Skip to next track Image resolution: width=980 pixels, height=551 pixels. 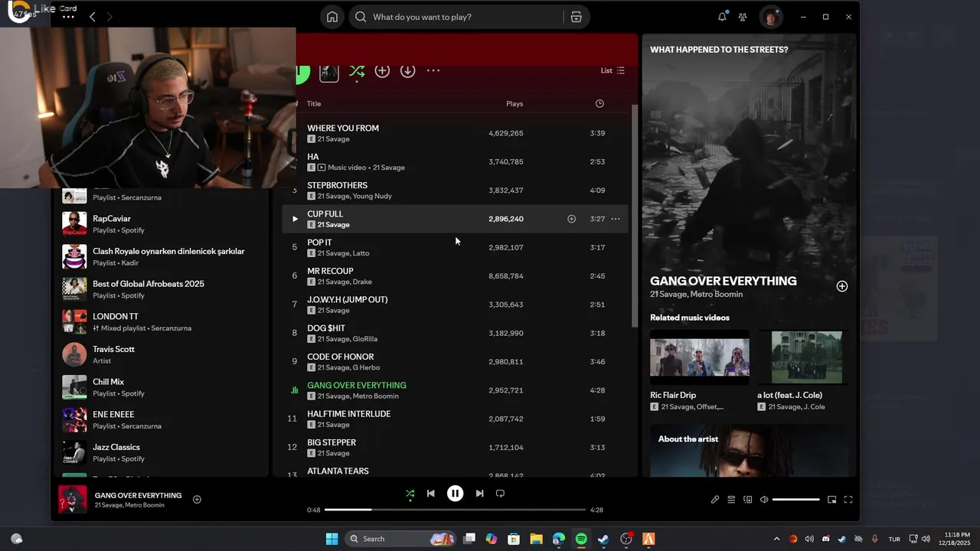coord(479,494)
